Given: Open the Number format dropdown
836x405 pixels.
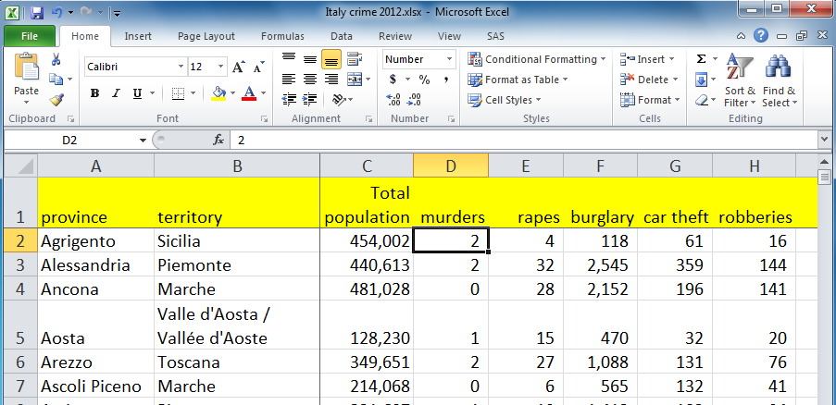Looking at the screenshot, I should (449, 59).
